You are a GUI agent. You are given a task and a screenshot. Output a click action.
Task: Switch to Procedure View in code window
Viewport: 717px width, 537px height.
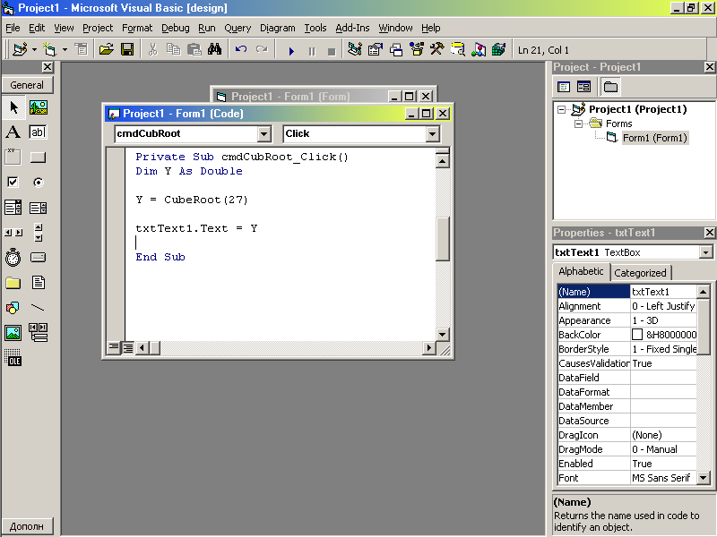click(114, 348)
